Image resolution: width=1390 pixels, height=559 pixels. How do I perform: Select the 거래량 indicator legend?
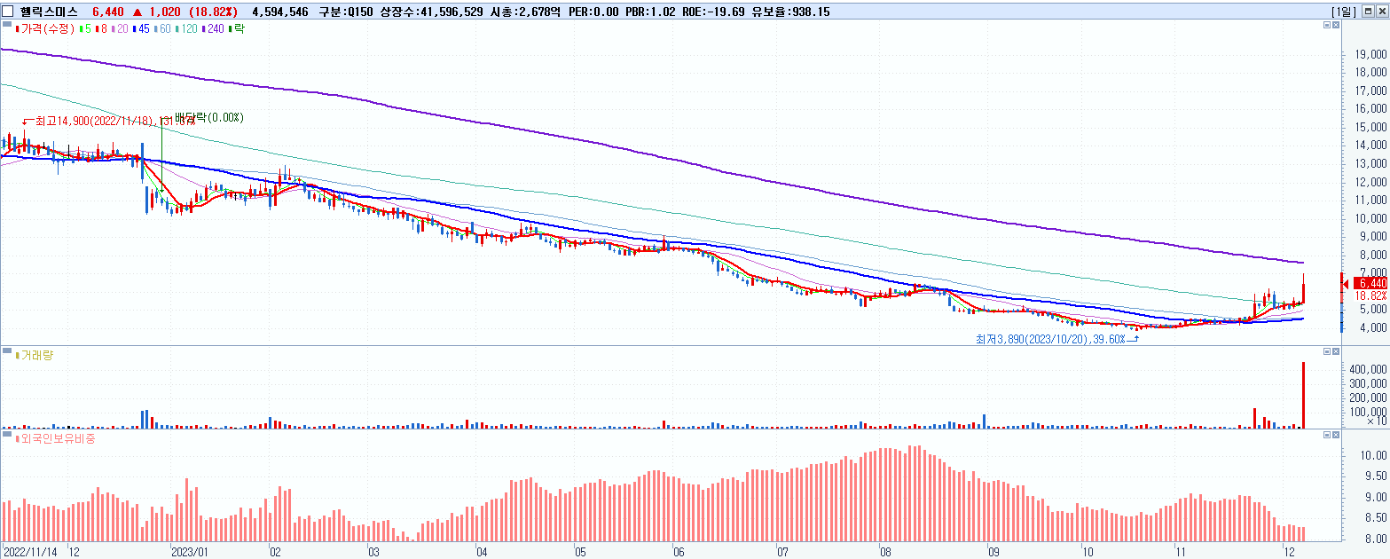[x=35, y=355]
